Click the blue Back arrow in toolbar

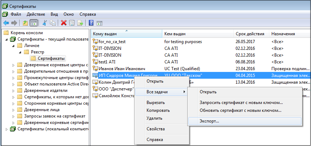click(6, 23)
